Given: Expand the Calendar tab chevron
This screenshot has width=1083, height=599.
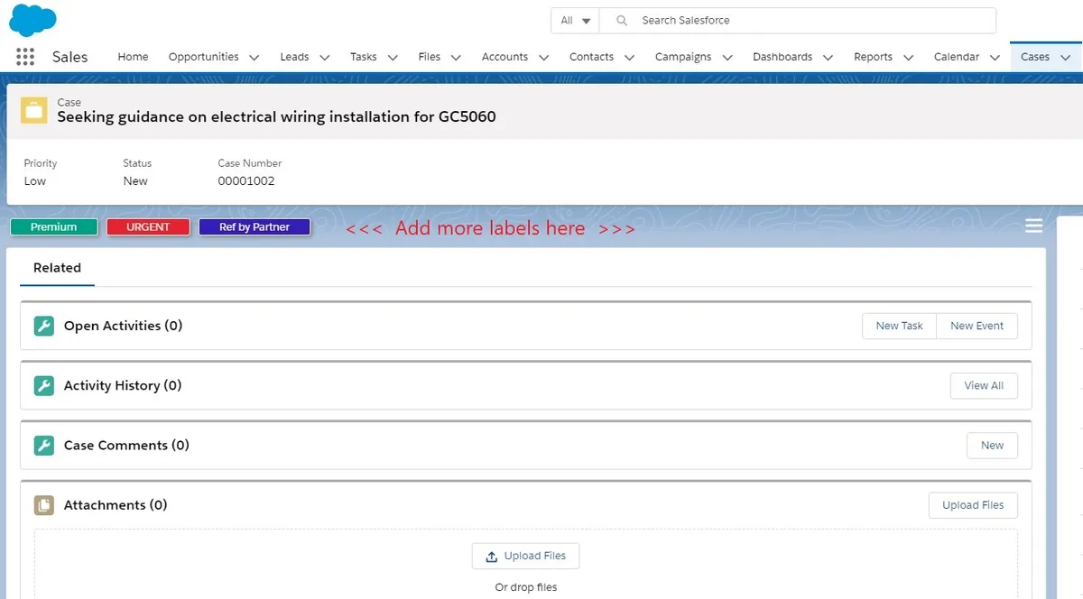Looking at the screenshot, I should (x=995, y=57).
